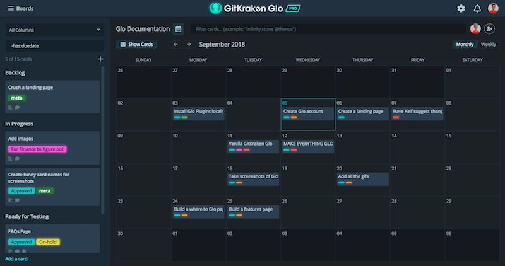The width and height of the screenshot is (505, 266).
Task: Go to next month arrow
Action: 189,44
